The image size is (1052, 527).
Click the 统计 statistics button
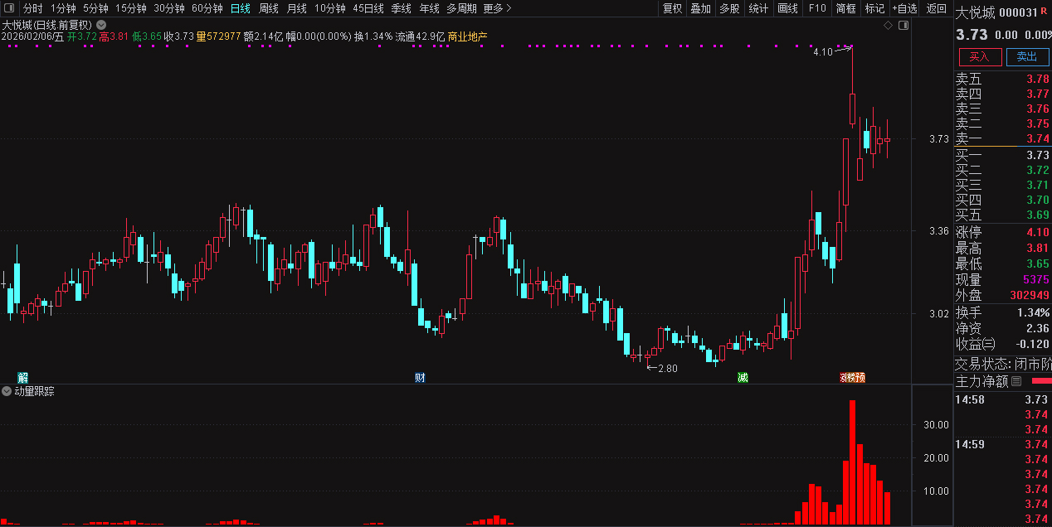click(x=758, y=8)
